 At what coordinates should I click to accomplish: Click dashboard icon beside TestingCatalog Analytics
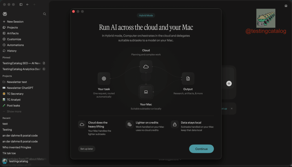[x=44, y=69]
